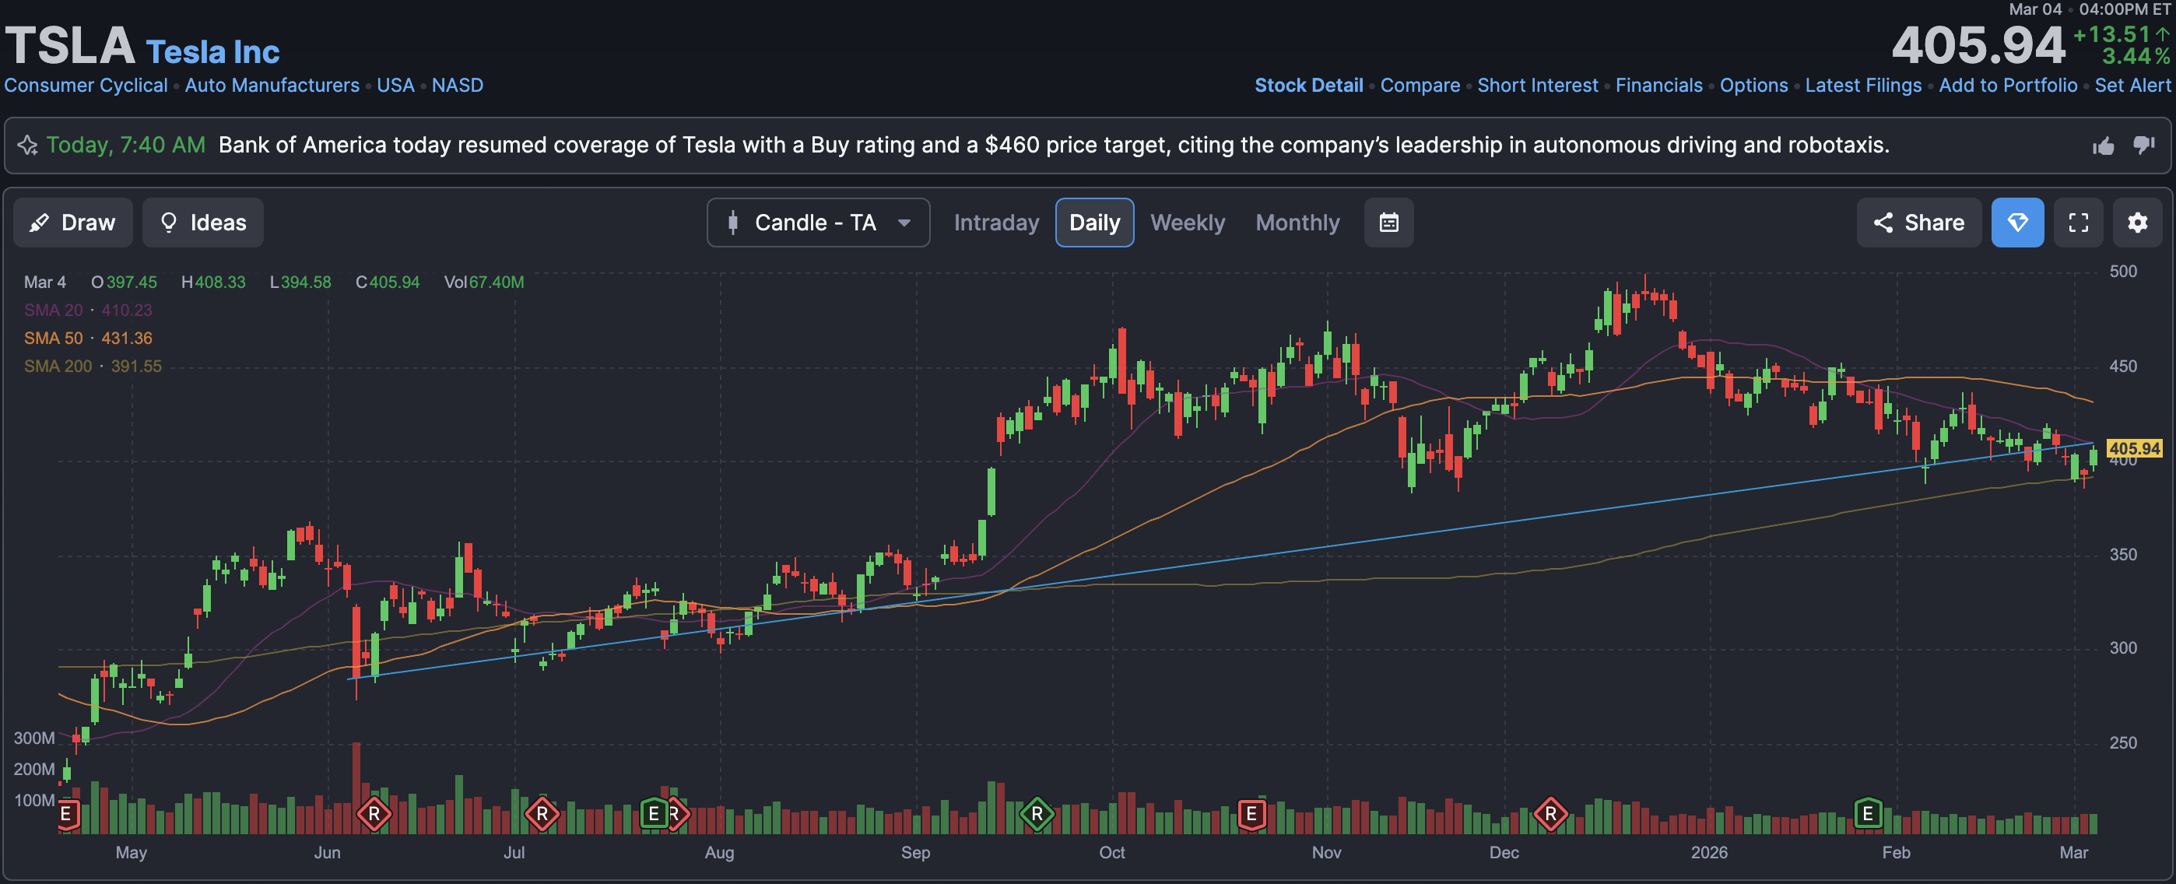2176x884 pixels.
Task: Click the SMA 50 indicator label
Action: pyautogui.click(x=53, y=339)
